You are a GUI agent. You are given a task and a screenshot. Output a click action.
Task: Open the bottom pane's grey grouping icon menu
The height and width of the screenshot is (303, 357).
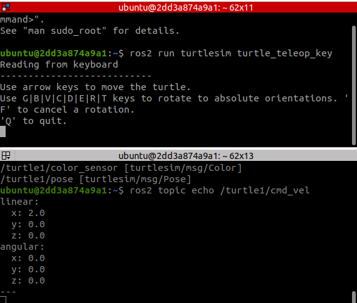click(x=6, y=156)
